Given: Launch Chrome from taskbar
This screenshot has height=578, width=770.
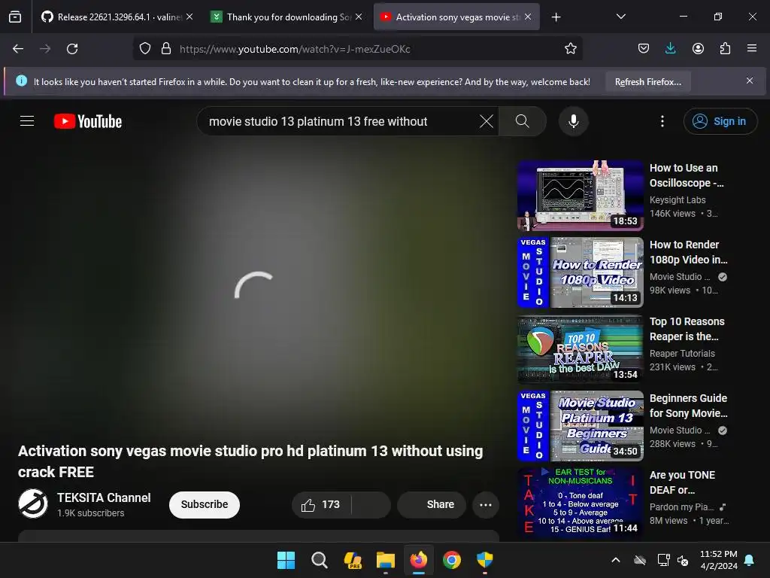Looking at the screenshot, I should [x=452, y=560].
